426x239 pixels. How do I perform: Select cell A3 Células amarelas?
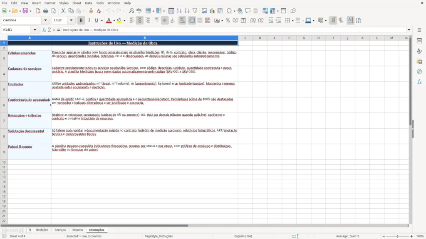(30, 58)
